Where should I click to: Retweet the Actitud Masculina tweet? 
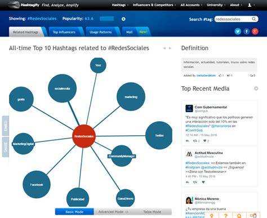click(195, 182)
